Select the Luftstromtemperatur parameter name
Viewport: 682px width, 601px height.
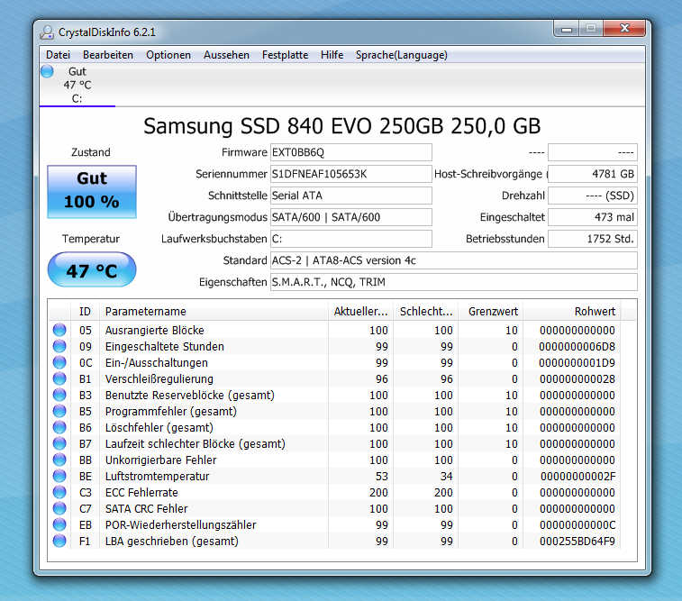(157, 477)
